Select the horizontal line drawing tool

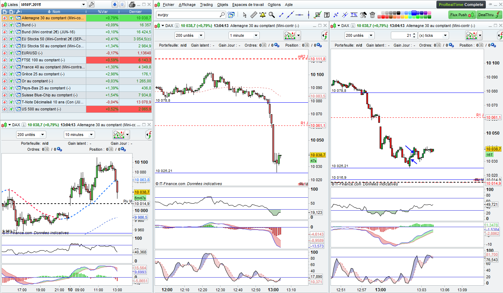click(x=299, y=15)
